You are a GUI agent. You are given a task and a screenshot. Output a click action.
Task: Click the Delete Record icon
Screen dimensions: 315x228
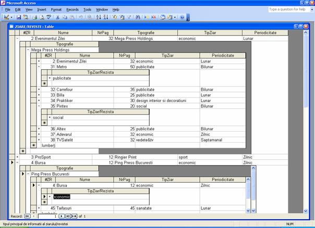coord(154,17)
